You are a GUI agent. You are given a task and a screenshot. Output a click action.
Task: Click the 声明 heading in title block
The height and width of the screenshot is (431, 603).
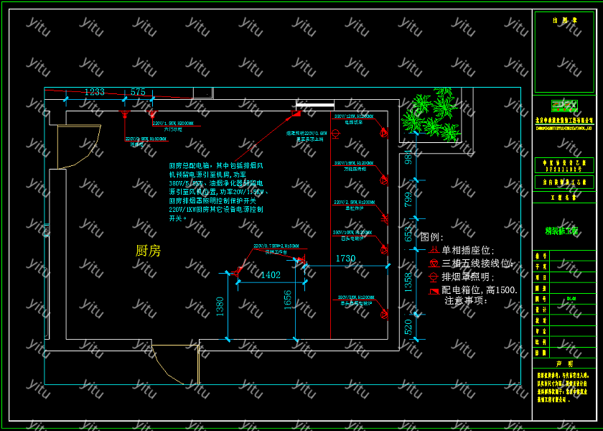(x=564, y=363)
